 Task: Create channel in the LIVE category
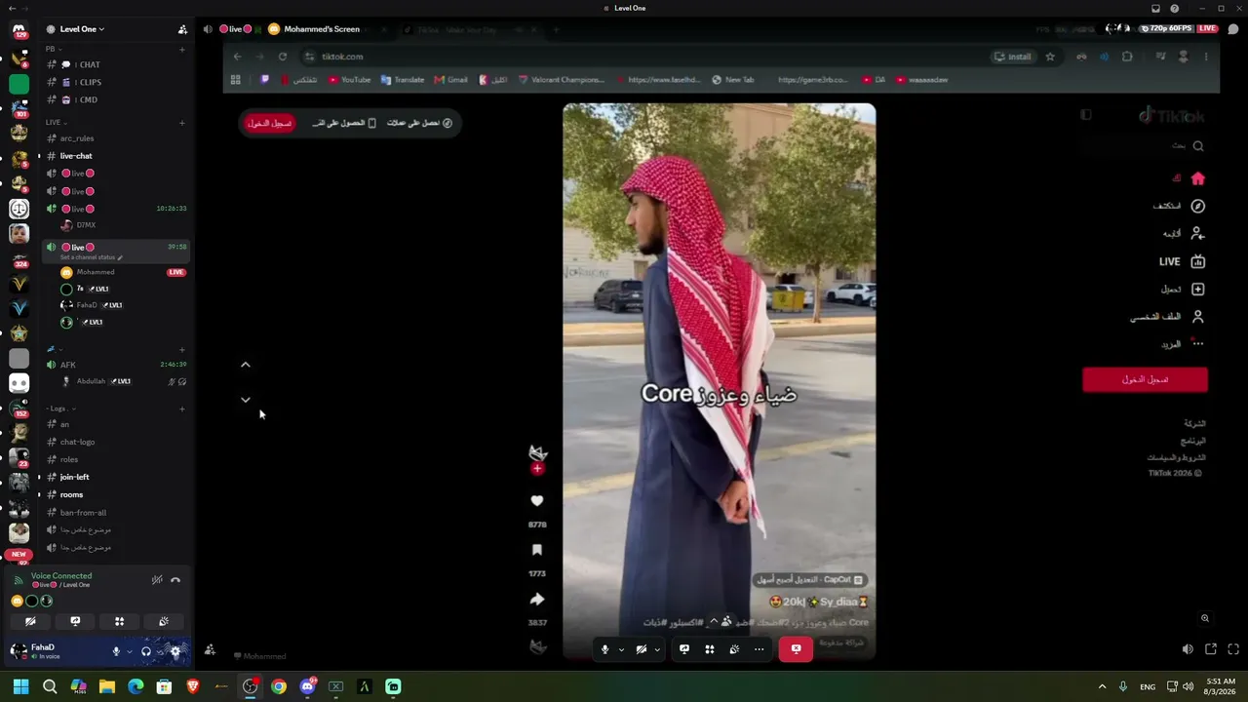click(x=182, y=123)
